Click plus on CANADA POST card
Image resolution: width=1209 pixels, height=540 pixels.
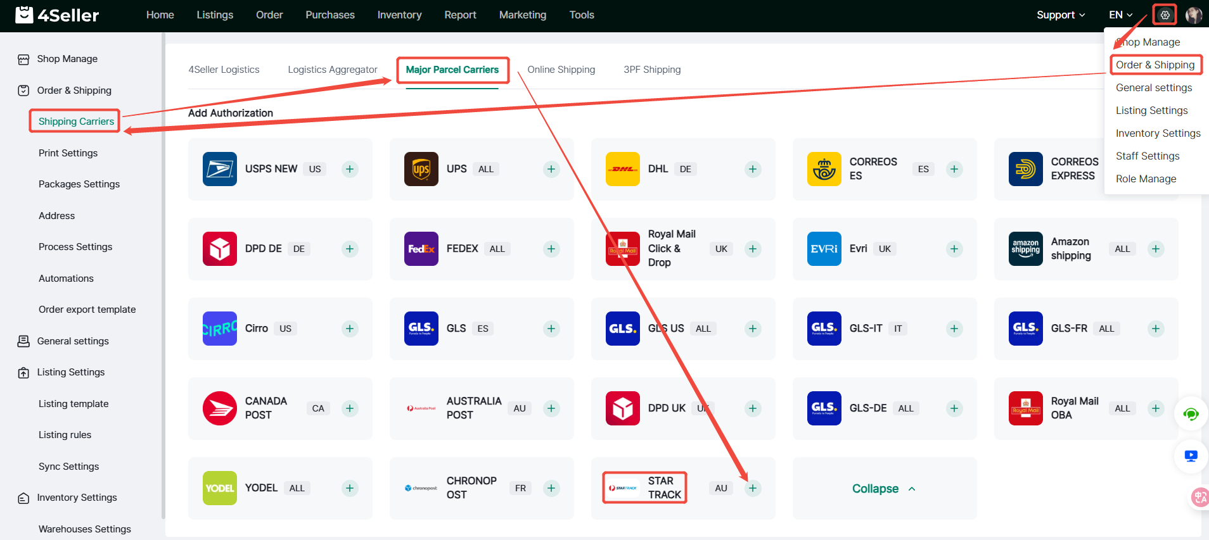coord(350,408)
